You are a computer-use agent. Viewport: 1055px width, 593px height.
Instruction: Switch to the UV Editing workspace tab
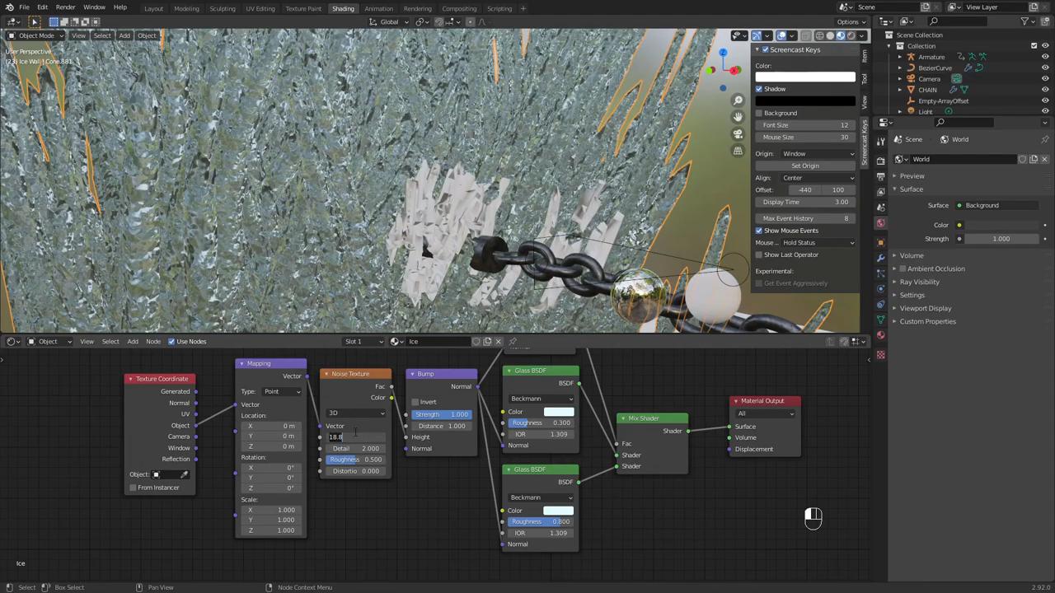point(260,8)
